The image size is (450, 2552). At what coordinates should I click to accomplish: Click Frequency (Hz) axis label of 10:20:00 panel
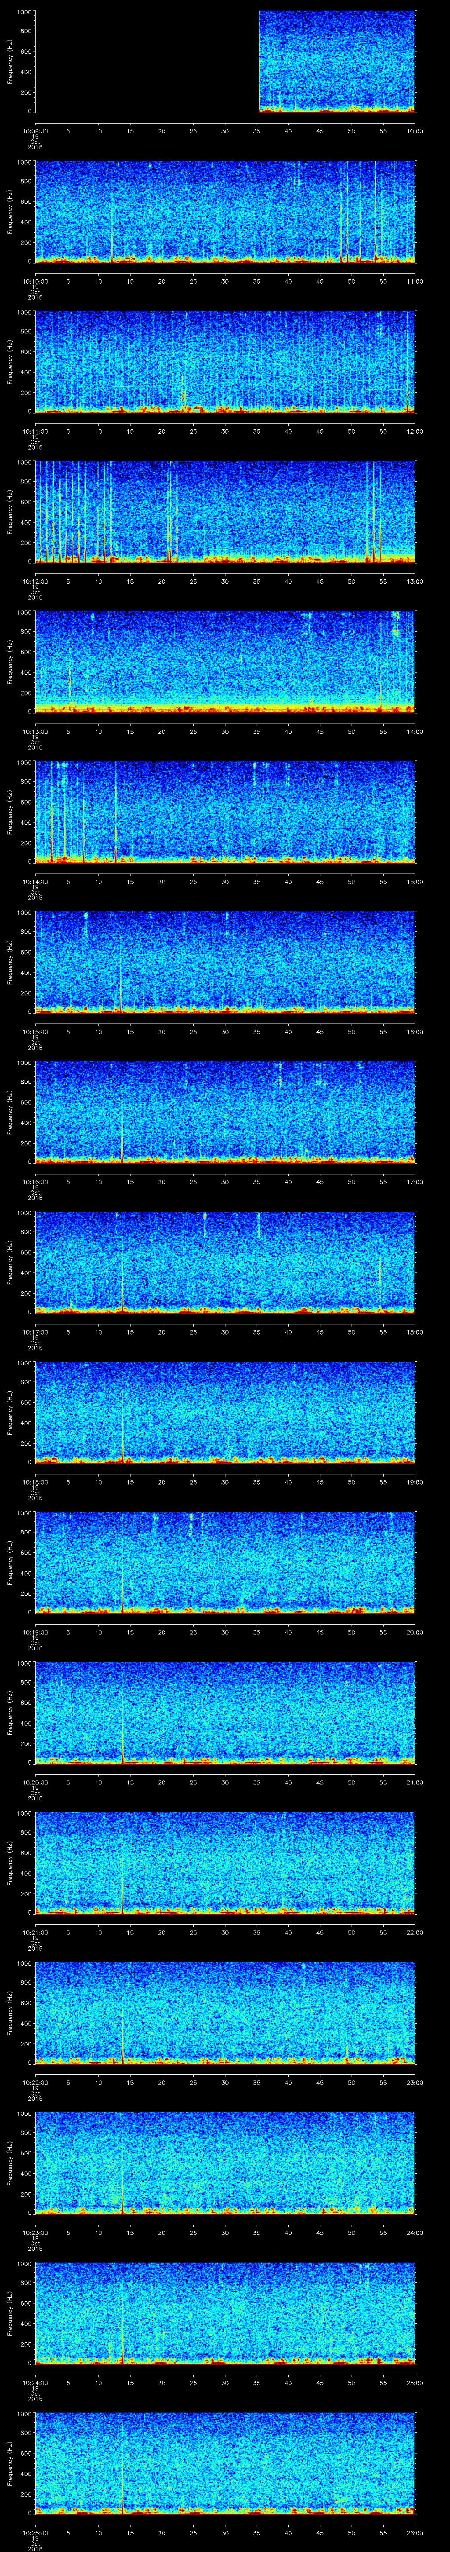10,1713
